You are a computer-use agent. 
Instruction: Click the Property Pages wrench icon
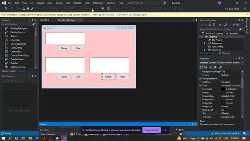tap(220, 67)
